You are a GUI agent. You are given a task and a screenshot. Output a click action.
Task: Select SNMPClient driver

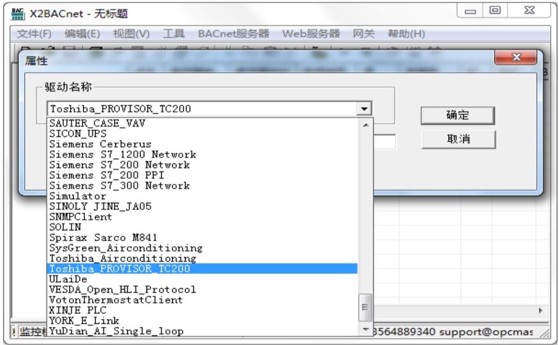202,217
